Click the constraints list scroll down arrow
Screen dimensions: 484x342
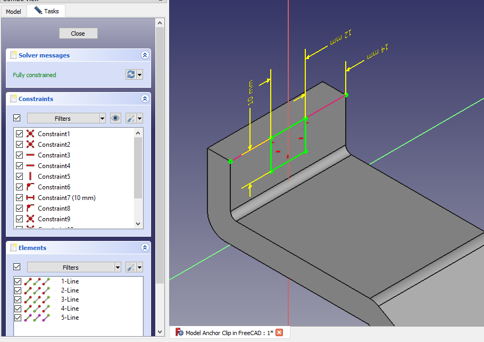click(x=138, y=224)
